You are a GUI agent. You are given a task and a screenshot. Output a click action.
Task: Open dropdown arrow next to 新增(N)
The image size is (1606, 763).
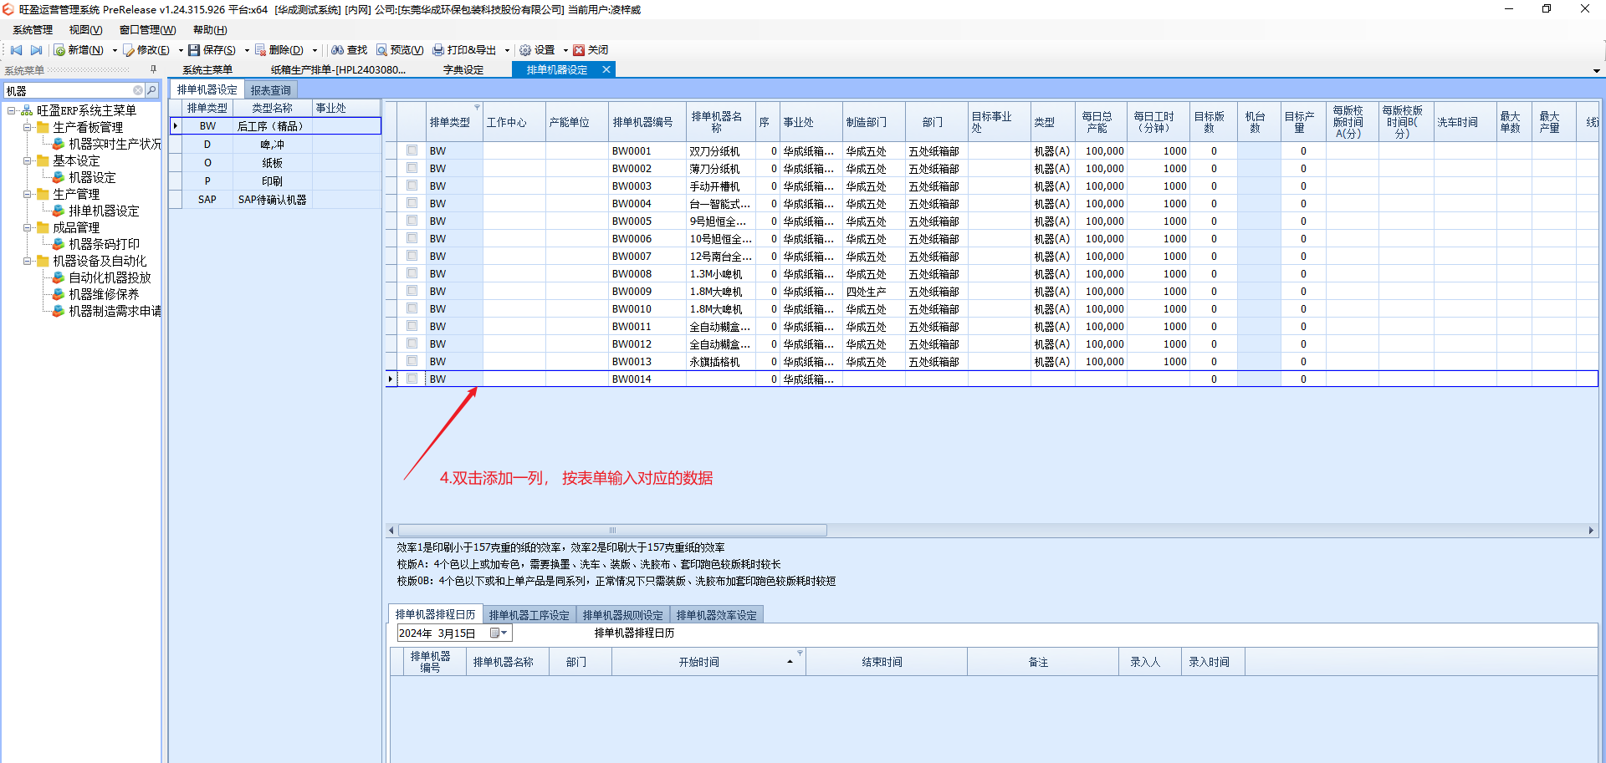tap(115, 50)
